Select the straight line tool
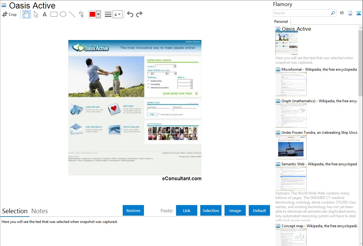 72,14
